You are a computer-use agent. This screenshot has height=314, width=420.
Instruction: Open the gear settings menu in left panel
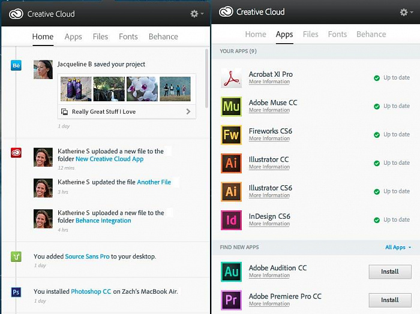click(x=196, y=13)
